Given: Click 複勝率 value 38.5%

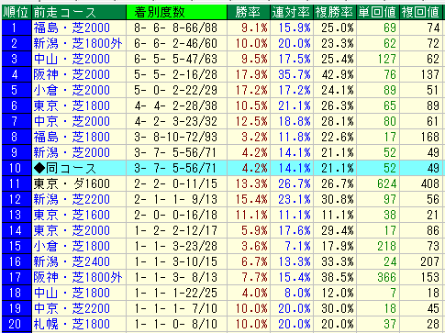Looking at the screenshot, I should pyautogui.click(x=338, y=278).
